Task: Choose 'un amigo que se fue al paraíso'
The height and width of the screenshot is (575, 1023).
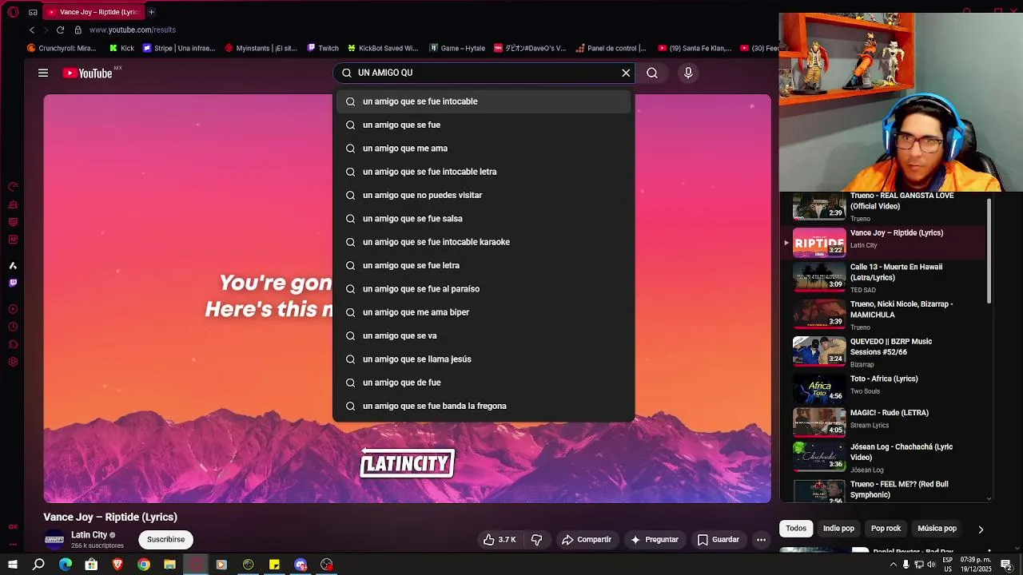Action: (x=484, y=289)
